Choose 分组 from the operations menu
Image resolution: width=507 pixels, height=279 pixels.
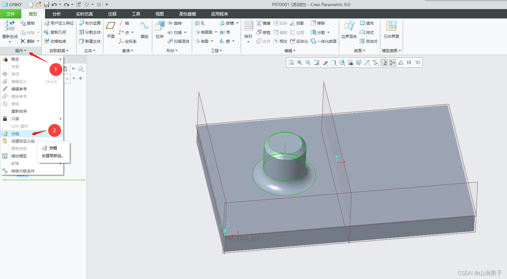(x=15, y=134)
